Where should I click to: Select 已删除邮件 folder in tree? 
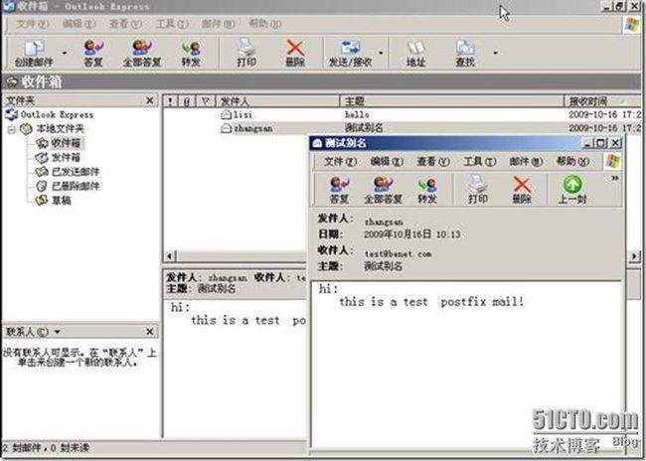pyautogui.click(x=68, y=186)
